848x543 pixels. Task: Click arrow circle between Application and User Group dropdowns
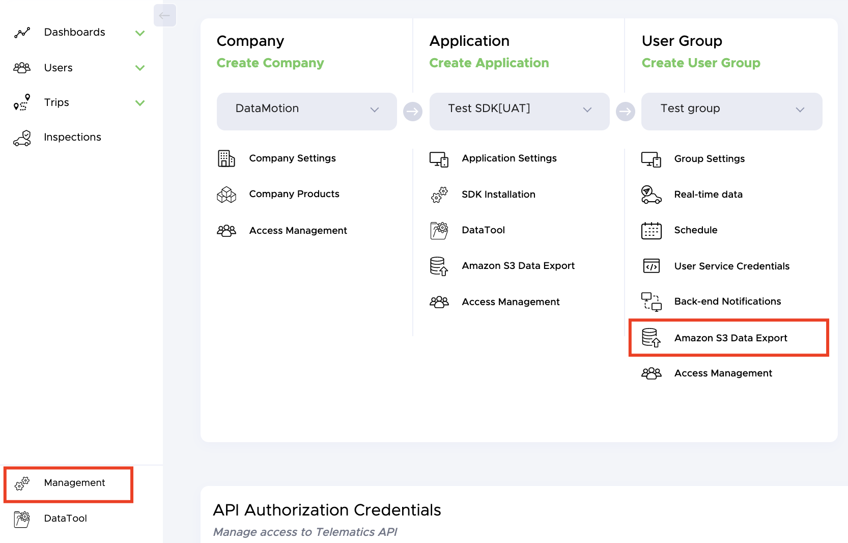[625, 111]
